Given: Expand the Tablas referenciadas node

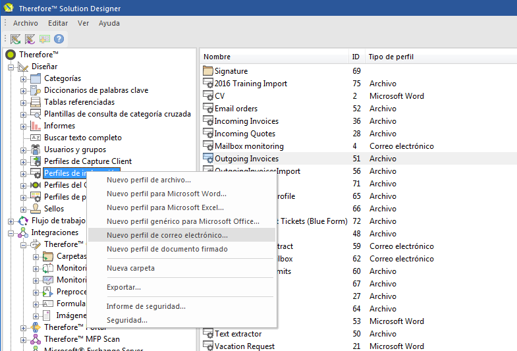Looking at the screenshot, I should pos(24,103).
